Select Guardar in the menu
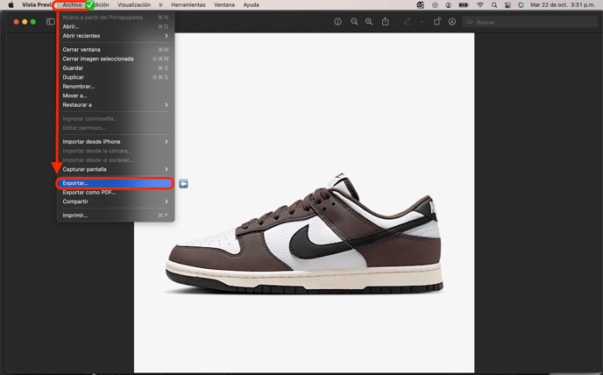Screen dimensions: 603x375 tap(116, 68)
